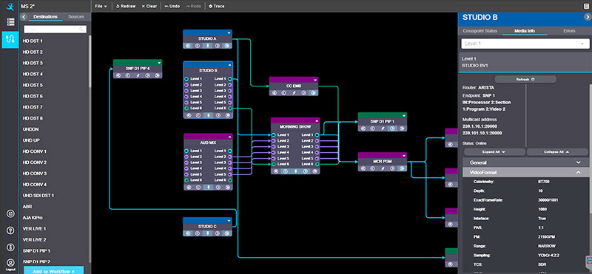Image resolution: width=592 pixels, height=274 pixels.
Task: Toggle AUD MIX Level 2 output port
Action: 229,157
